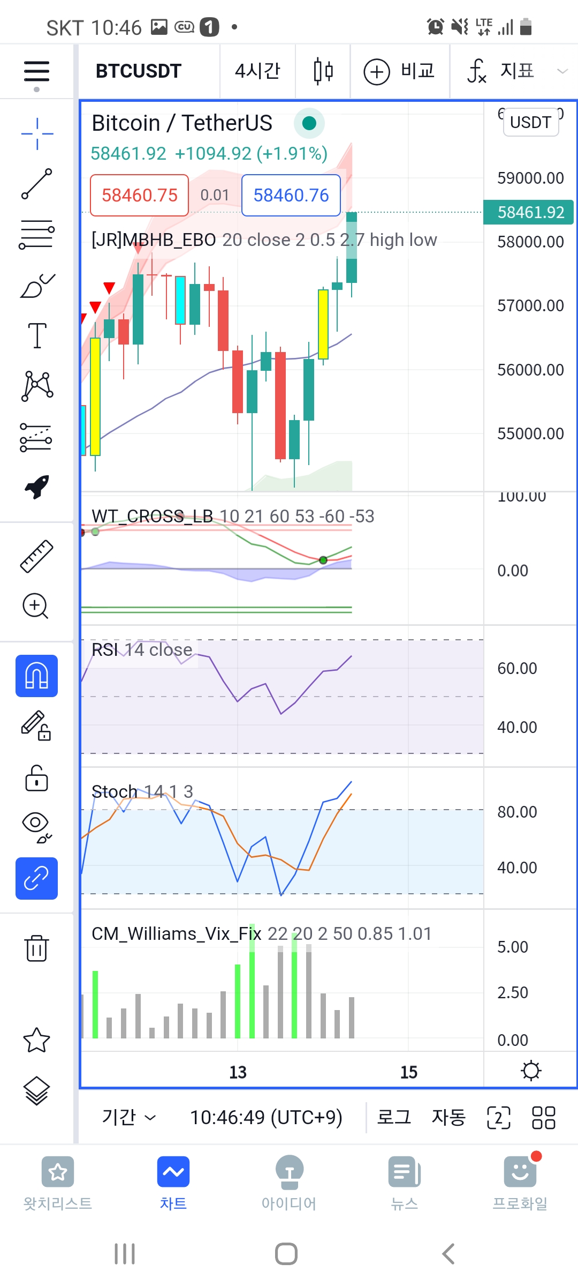Click the zoom in magnifier icon
Image resolution: width=578 pixels, height=1286 pixels.
click(x=36, y=606)
